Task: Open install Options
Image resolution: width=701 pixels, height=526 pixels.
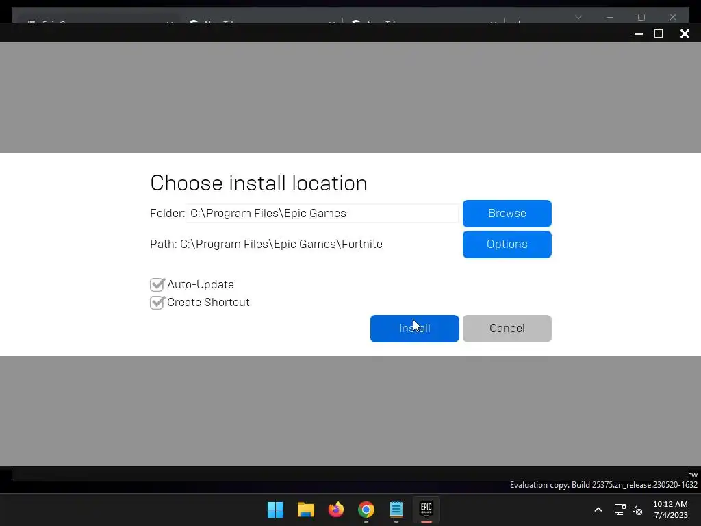Action: tap(507, 245)
